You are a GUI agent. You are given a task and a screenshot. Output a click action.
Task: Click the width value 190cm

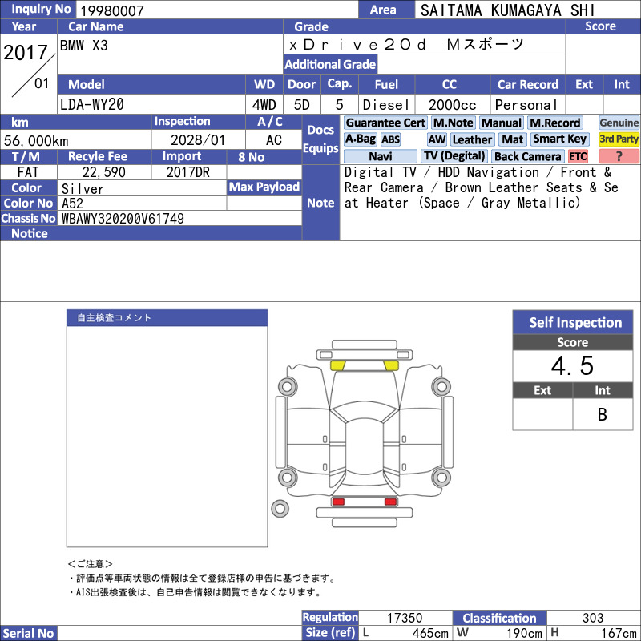tap(524, 633)
